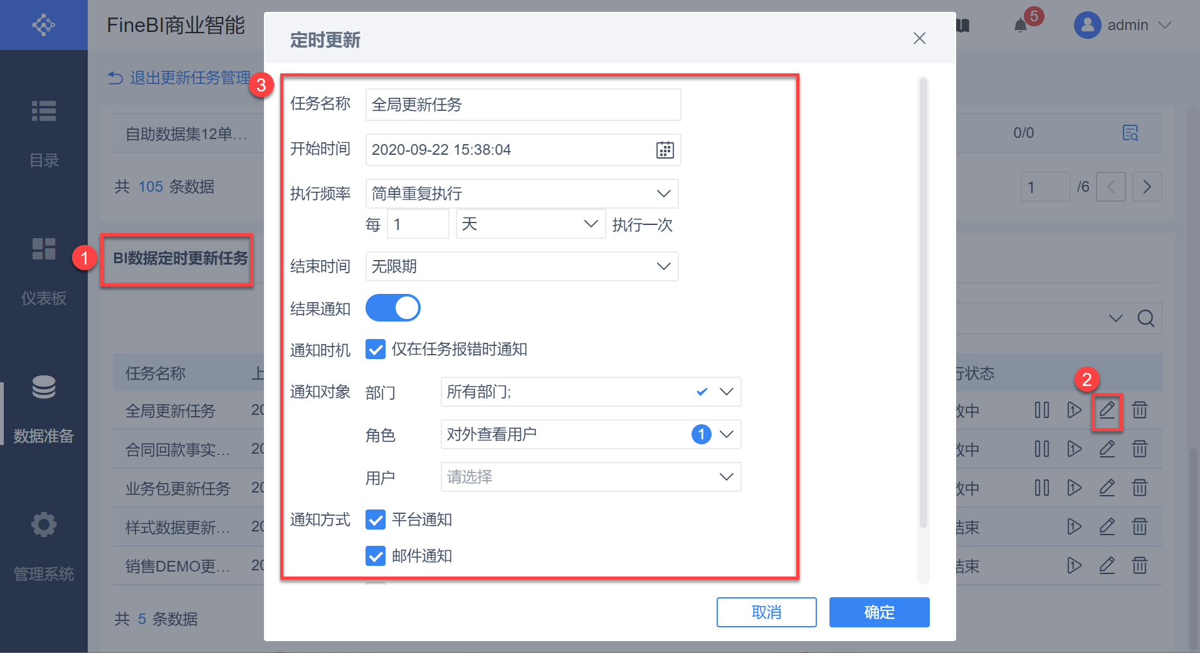The width and height of the screenshot is (1200, 653).
Task: Run the 销售DEMO更 task now
Action: tap(1075, 566)
